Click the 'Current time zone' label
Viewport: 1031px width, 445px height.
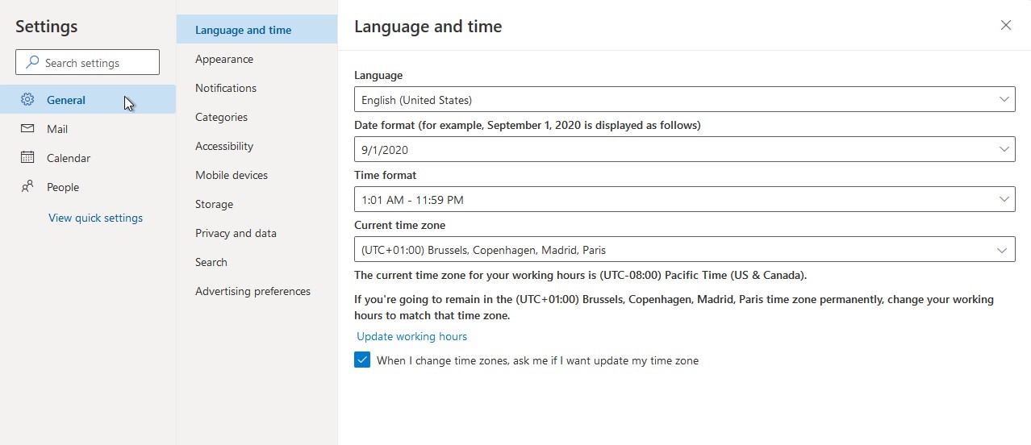coord(399,225)
